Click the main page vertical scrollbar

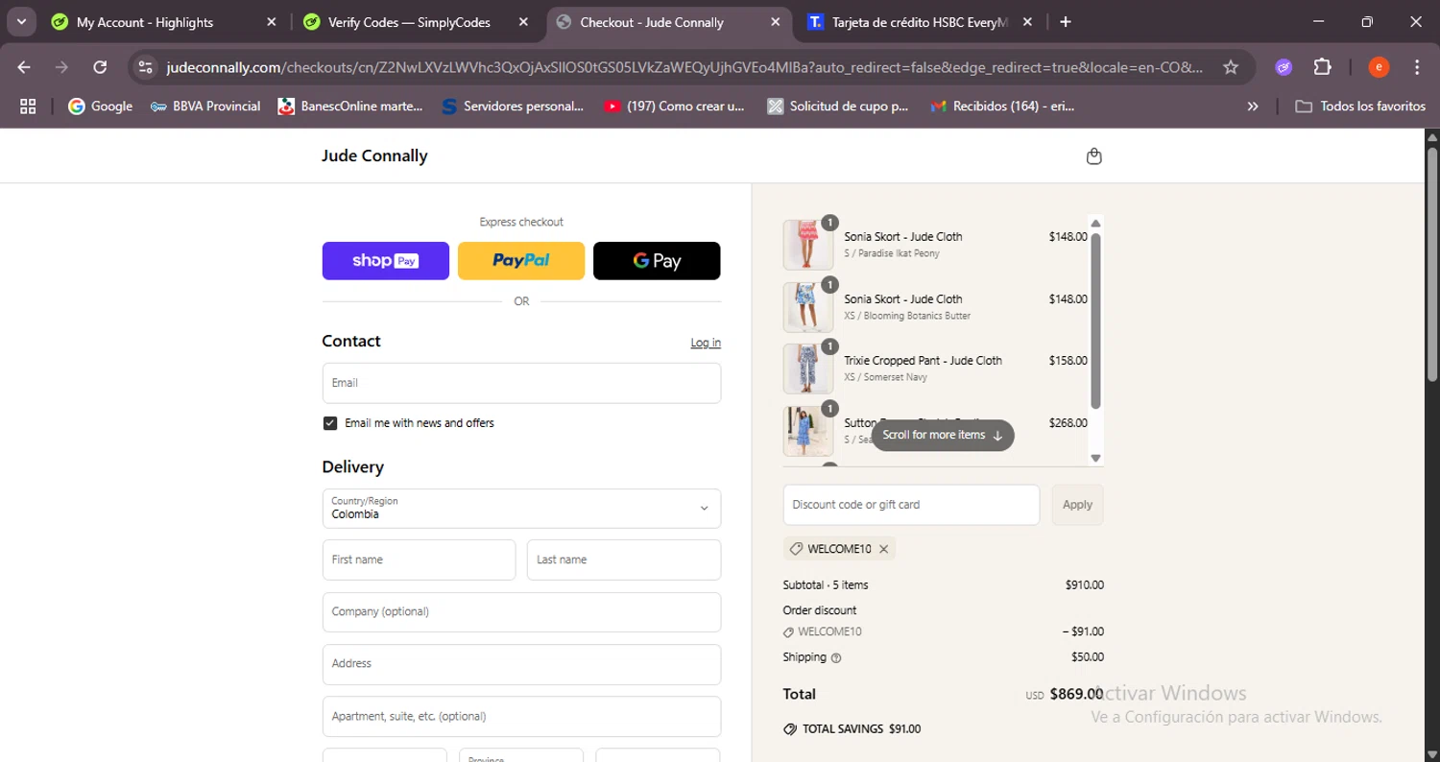[x=1432, y=264]
